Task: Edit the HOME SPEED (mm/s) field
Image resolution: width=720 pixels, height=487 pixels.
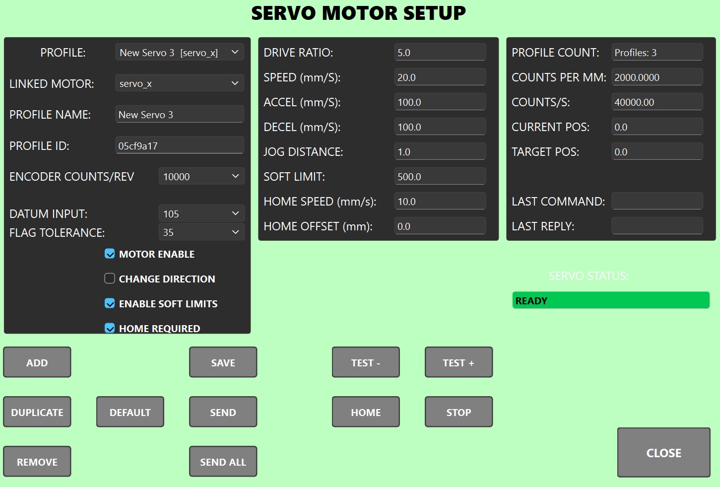Action: [x=440, y=201]
